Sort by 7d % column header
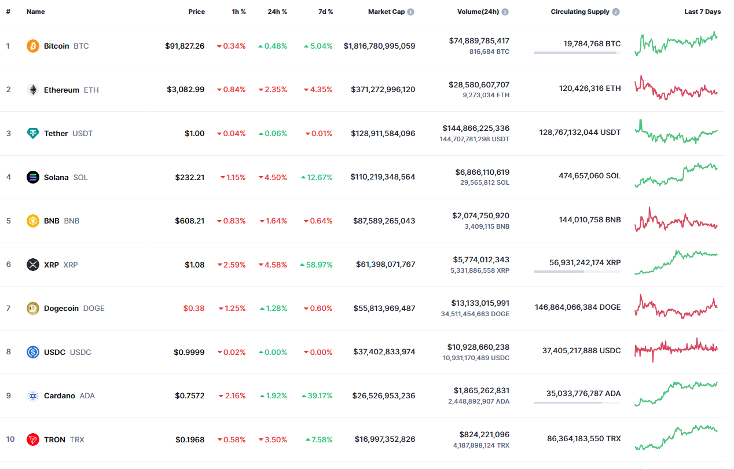Screen dimensions: 734x469 pos(325,12)
